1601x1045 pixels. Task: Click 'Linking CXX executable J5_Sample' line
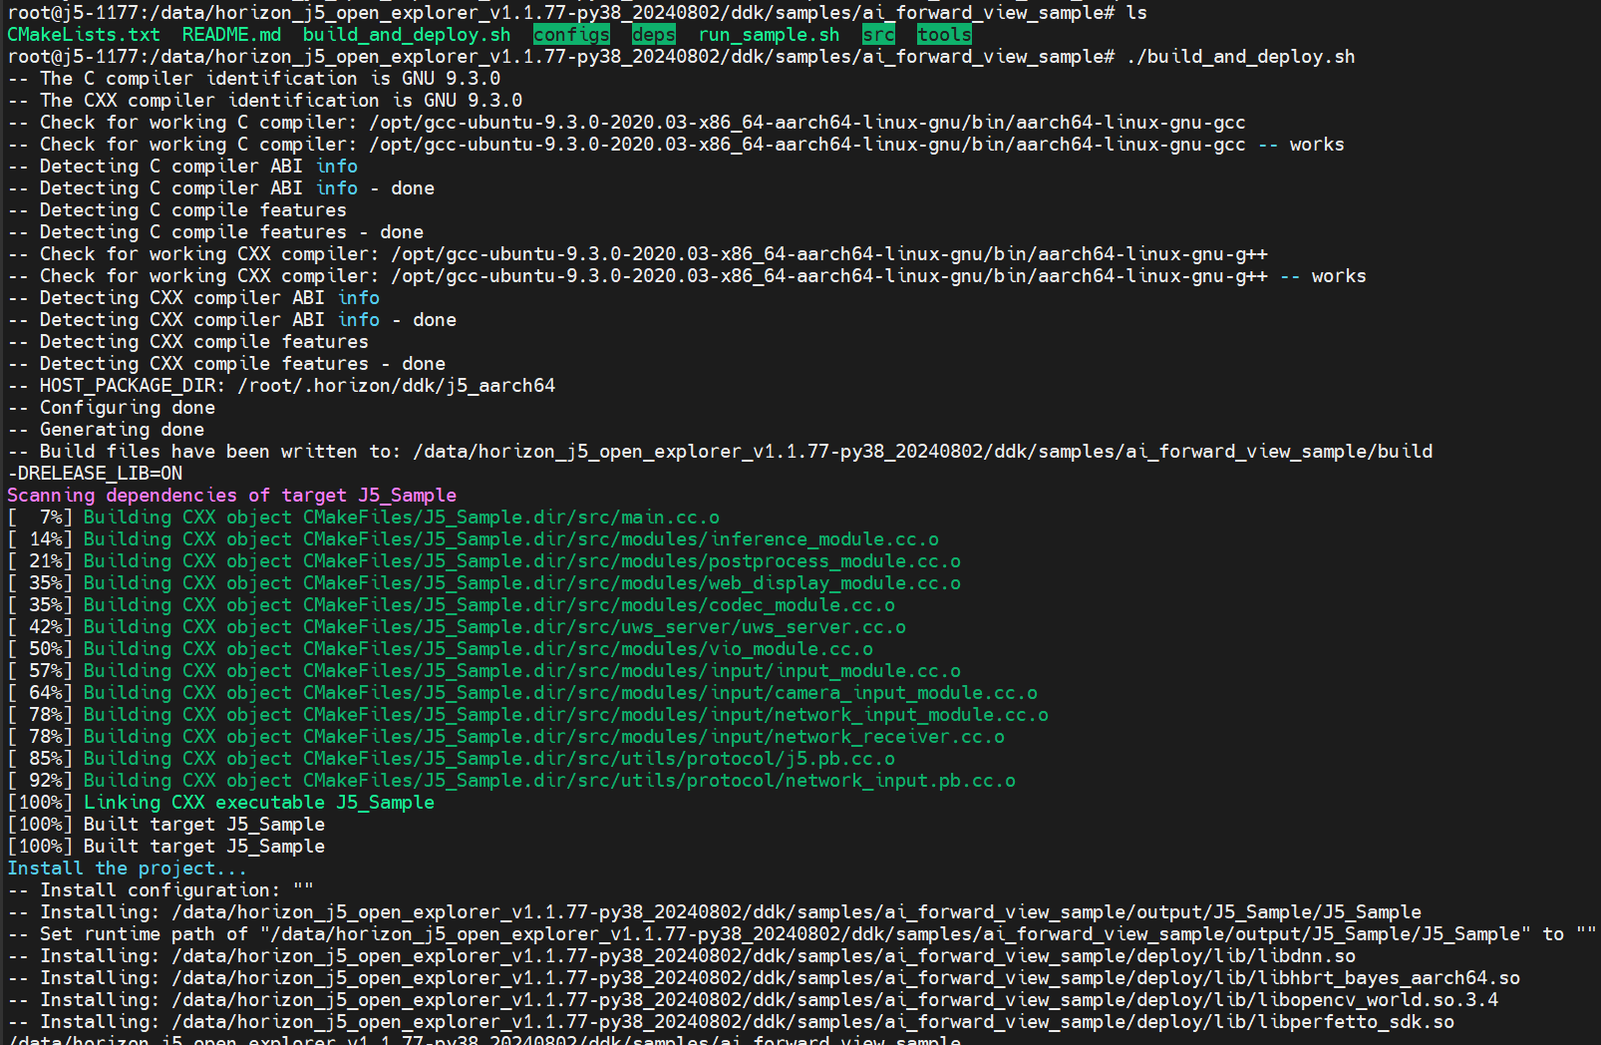click(x=258, y=803)
